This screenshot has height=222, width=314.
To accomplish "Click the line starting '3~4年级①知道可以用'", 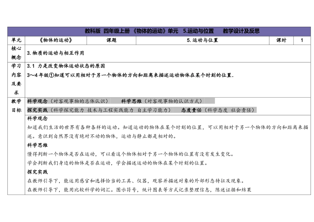I will click(130, 75).
